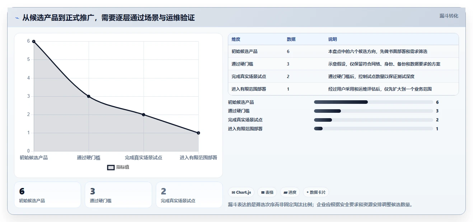473x222 pixels.
Task: Click the 数据卡片 chip
Action: (x=316, y=192)
